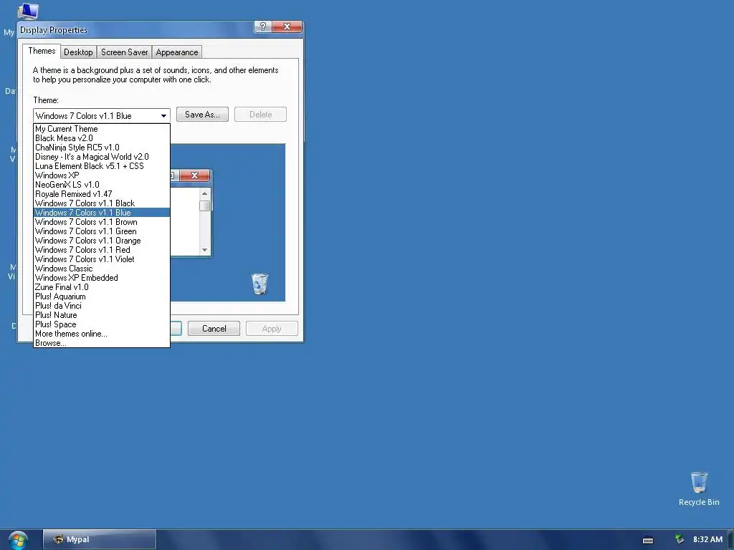Image resolution: width=734 pixels, height=550 pixels.
Task: Click the preview Recycle Bin icon
Action: click(x=259, y=284)
